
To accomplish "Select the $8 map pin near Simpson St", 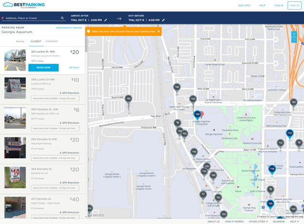I will [x=177, y=123].
